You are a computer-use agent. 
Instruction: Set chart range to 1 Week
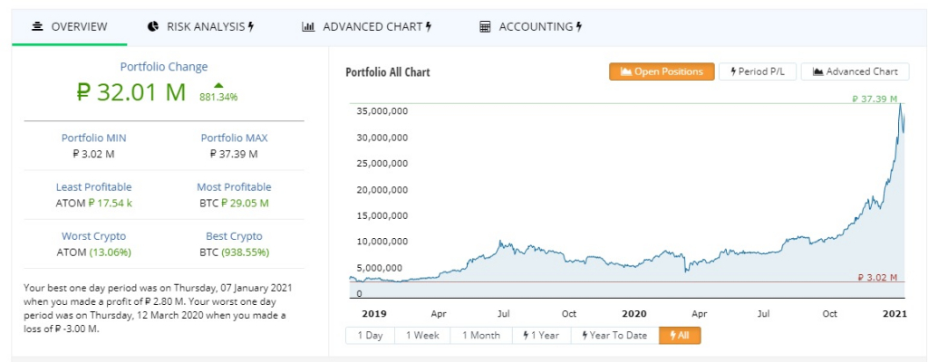coord(422,336)
